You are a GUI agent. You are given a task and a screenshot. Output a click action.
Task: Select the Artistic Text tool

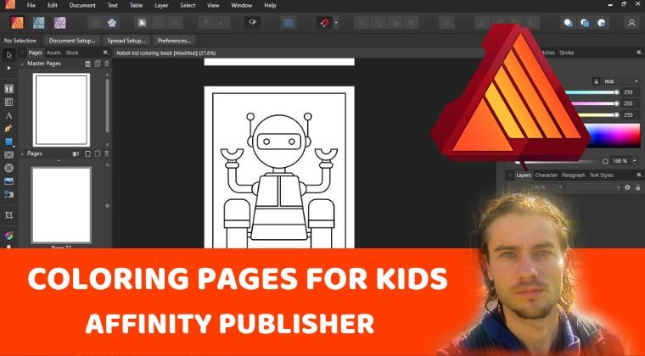pyautogui.click(x=8, y=115)
